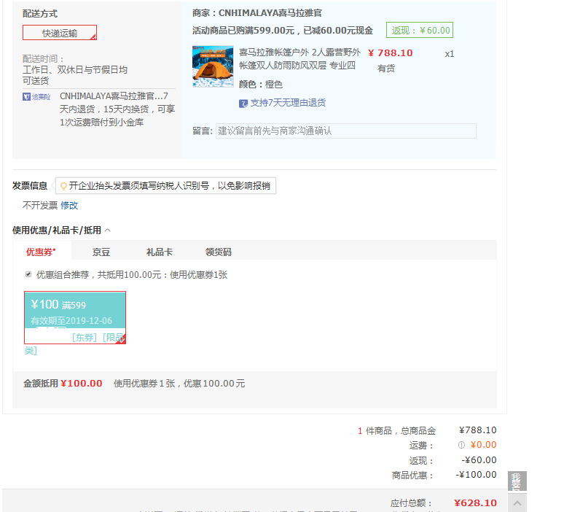Collapse the 使用优惠/礼品卡/抵用 section
The width and height of the screenshot is (564, 512).
pyautogui.click(x=108, y=230)
